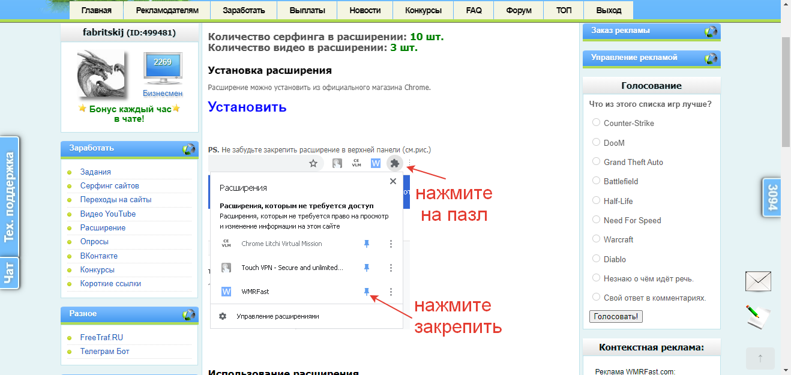Open the Телеграм Бот link
Image resolution: width=791 pixels, height=375 pixels.
pos(105,352)
